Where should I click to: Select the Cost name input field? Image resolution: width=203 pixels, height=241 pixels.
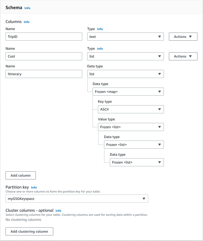coord(44,56)
